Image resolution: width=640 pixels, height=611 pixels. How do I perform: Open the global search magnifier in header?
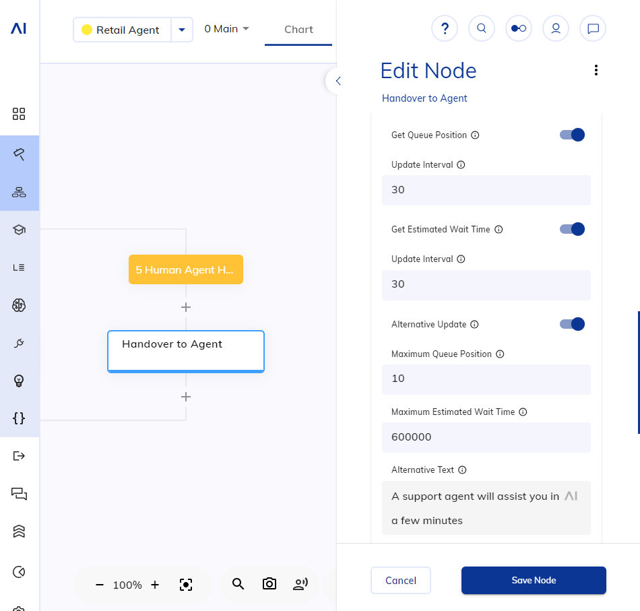point(482,28)
